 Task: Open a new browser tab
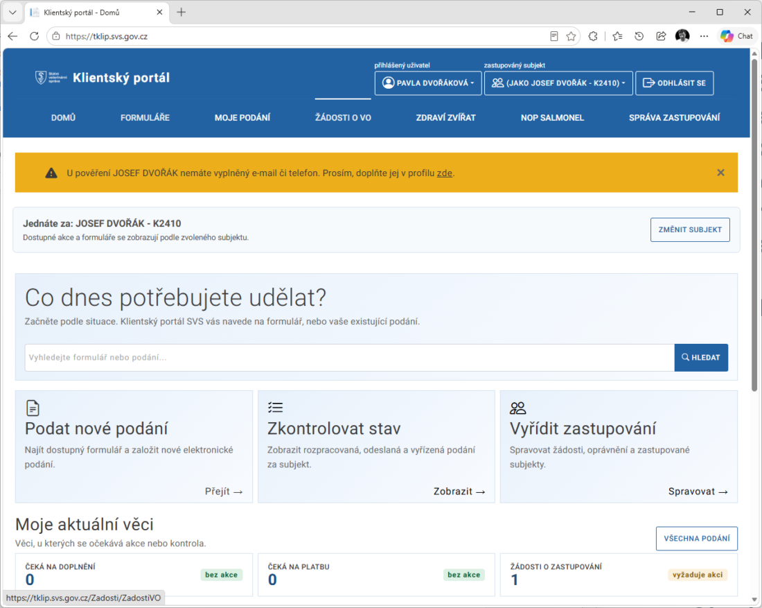[x=181, y=12]
